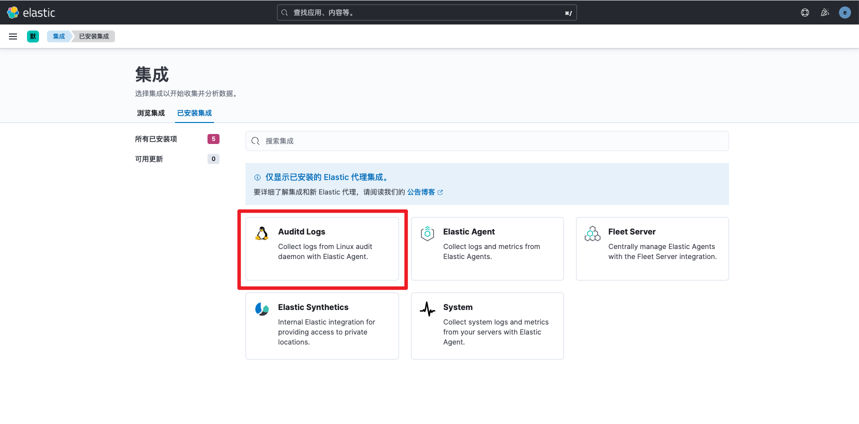Click the description 'Collect logs from Linux audit daemon'
Viewport: 859px width, 424px height.
pos(325,251)
